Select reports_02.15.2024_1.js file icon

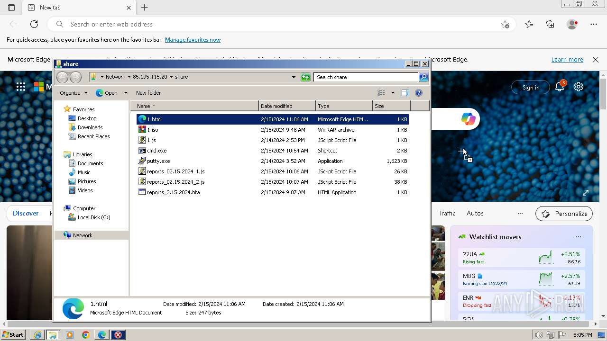pyautogui.click(x=142, y=171)
